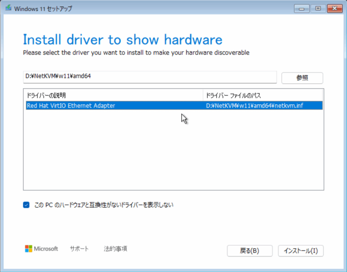Click the ドライバー ファイルのパス column header
The image size is (347, 272).
click(x=263, y=95)
